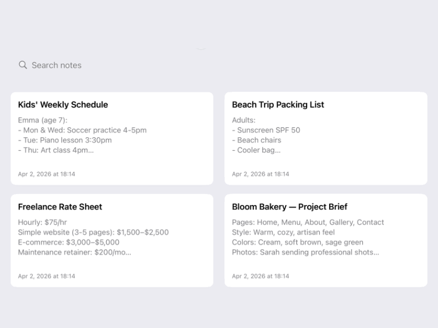Image resolution: width=438 pixels, height=328 pixels.
Task: Click the Bloom Bakery — Project Brief title
Action: (x=290, y=207)
